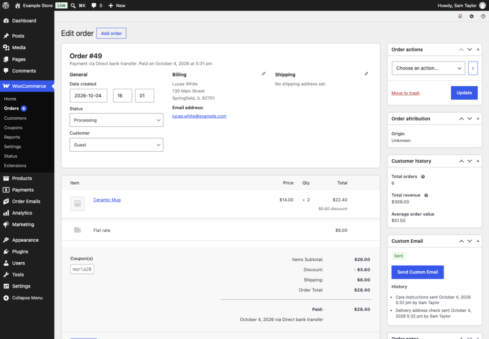The image size is (489, 339).
Task: Click the Add order button
Action: click(x=111, y=33)
